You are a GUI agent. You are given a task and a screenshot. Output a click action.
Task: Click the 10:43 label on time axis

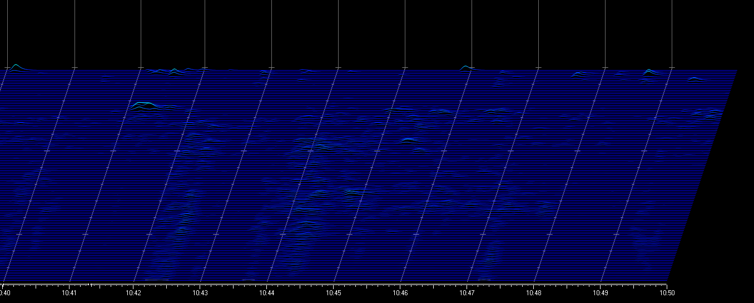click(200, 292)
